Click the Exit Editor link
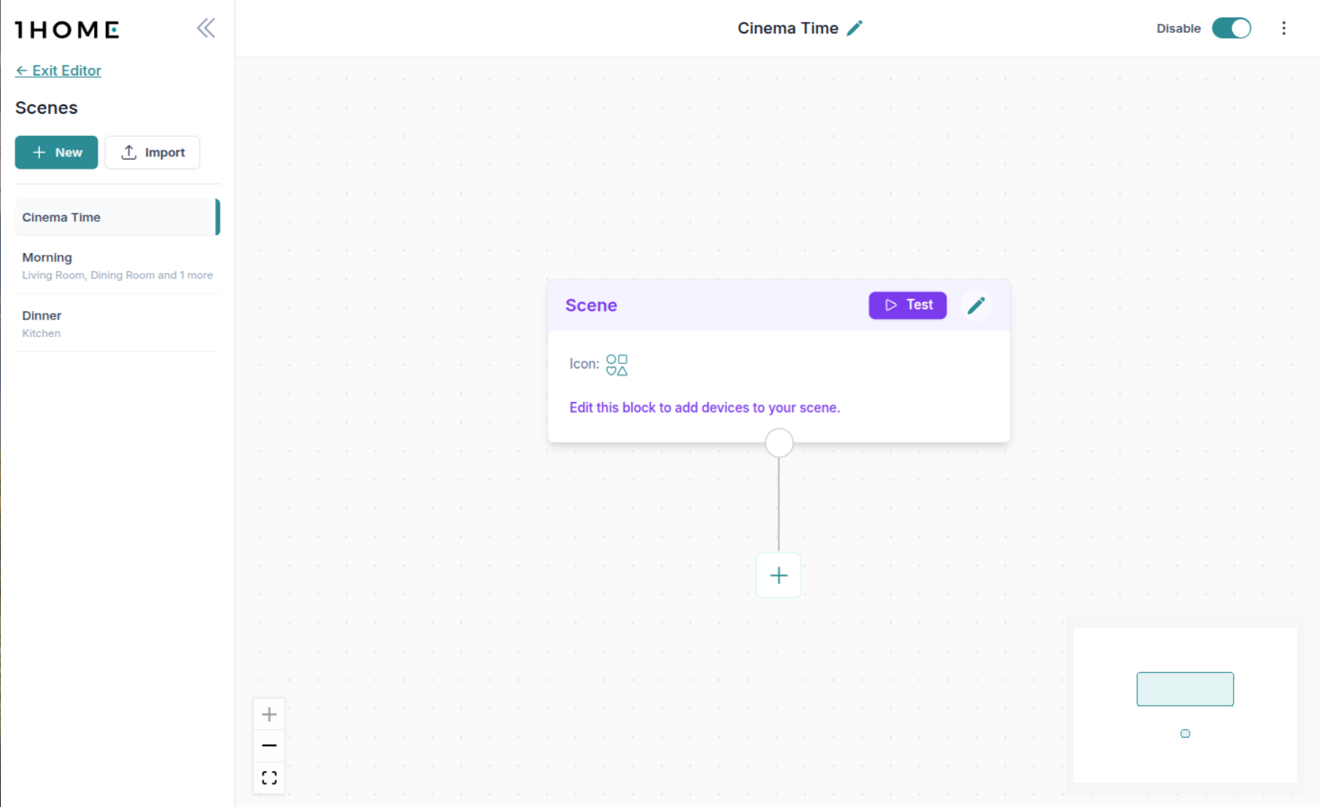 59,70
